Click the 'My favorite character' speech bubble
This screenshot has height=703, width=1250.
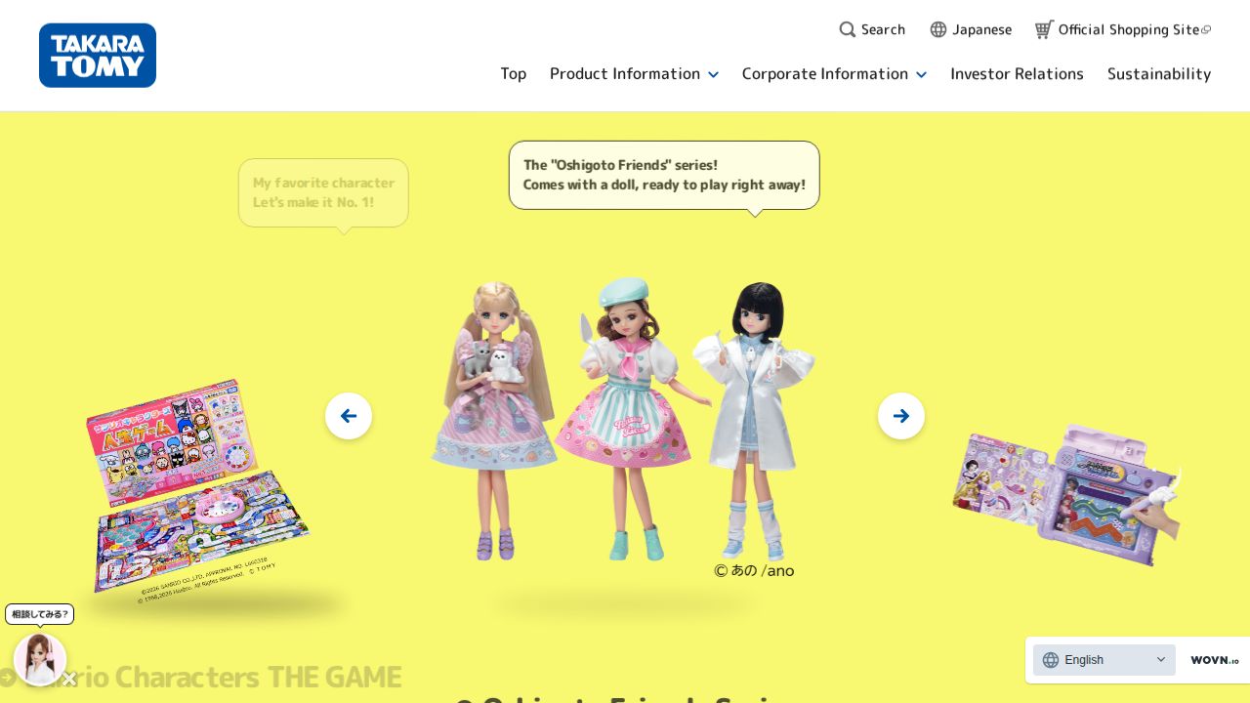tap(323, 193)
